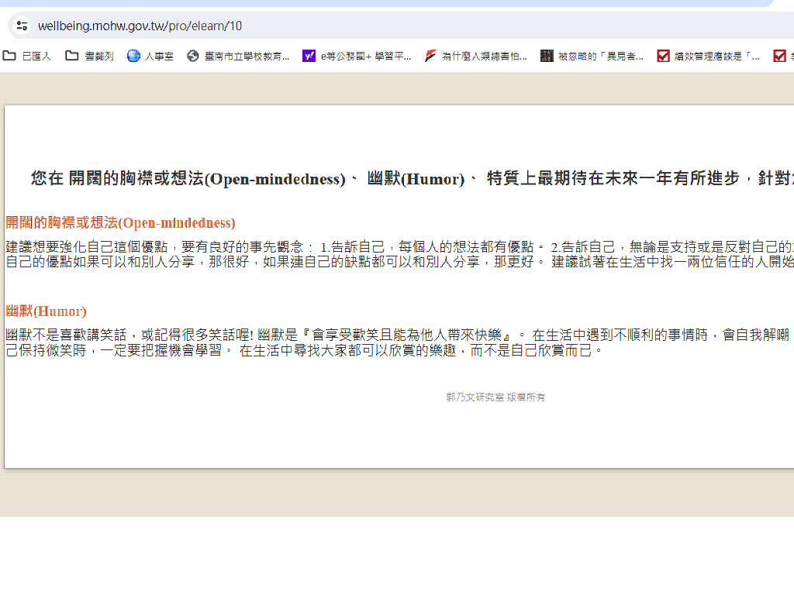
Task: Click the last red checkmark bookmark icon at far right
Action: tap(779, 56)
